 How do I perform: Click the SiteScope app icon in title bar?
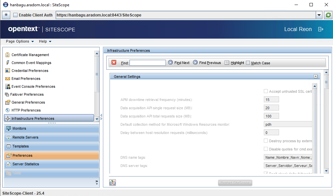(x=6, y=5)
